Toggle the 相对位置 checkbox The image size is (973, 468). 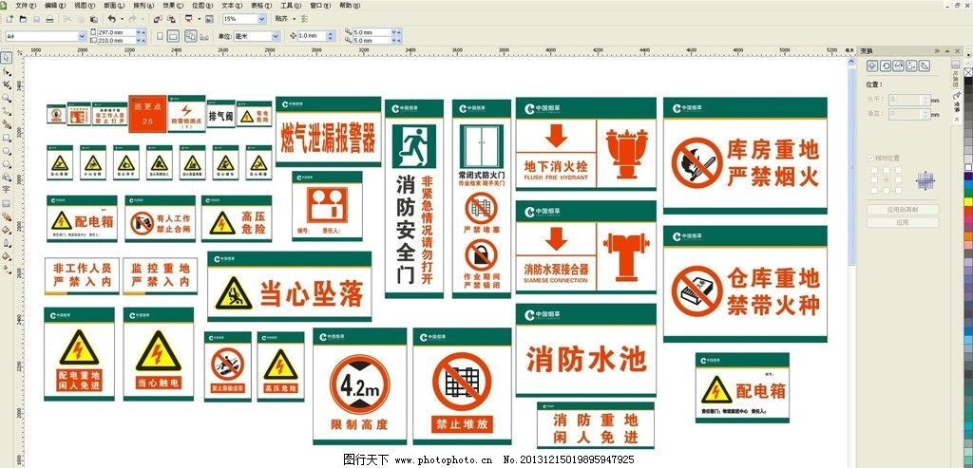pyautogui.click(x=870, y=159)
